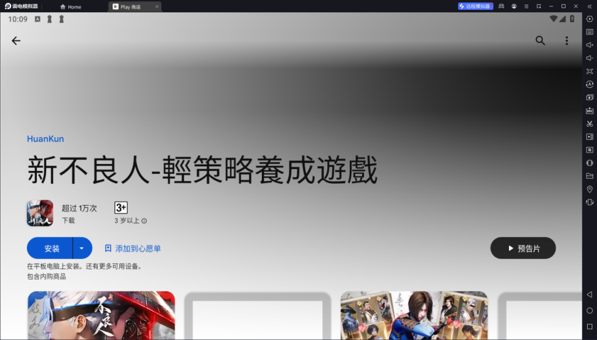The width and height of the screenshot is (597, 340).
Task: Tap the Android back triangle button
Action: (589, 295)
